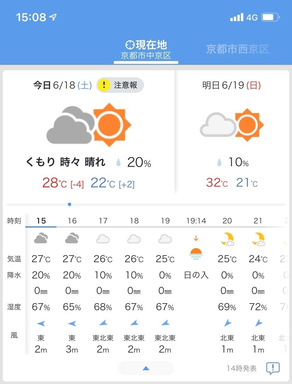Select the 現在地 京都市中京区 tab
Screen dimensions: 292x384
pyautogui.click(x=146, y=50)
